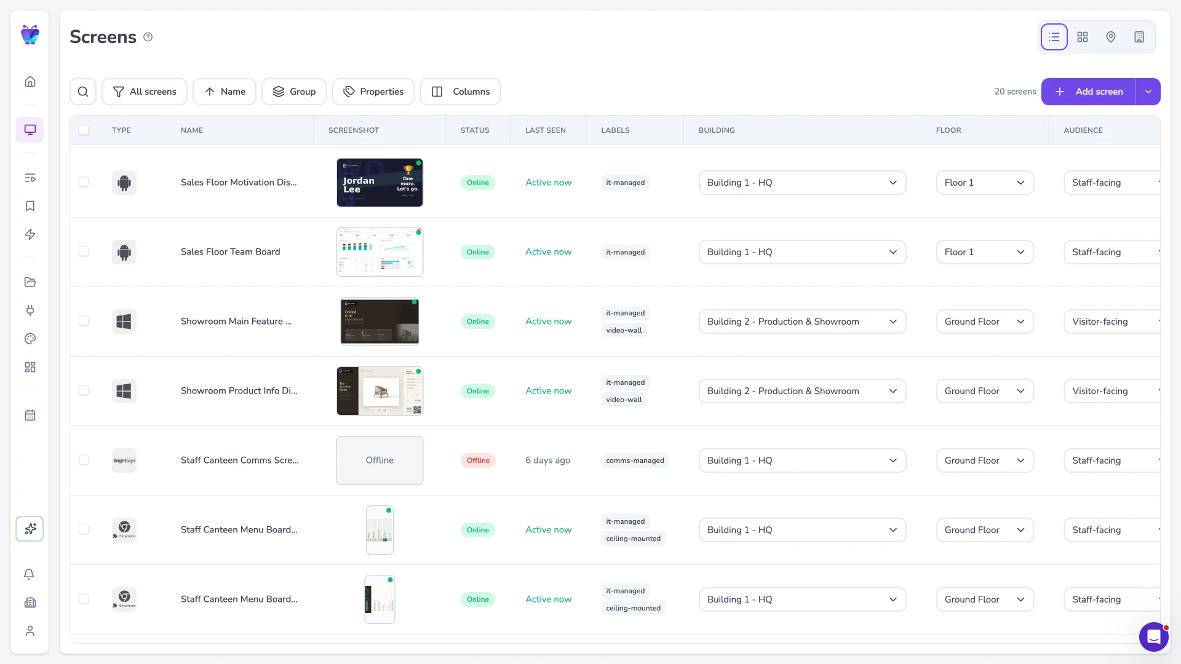Open Building dropdown for Showroom Main Feature
This screenshot has height=664, width=1181.
point(802,322)
